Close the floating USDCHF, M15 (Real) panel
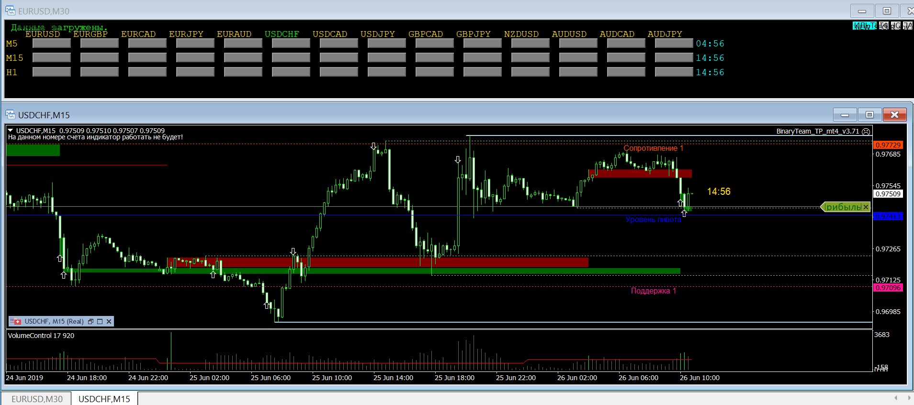Viewport: 914px width, 405px height. click(109, 322)
